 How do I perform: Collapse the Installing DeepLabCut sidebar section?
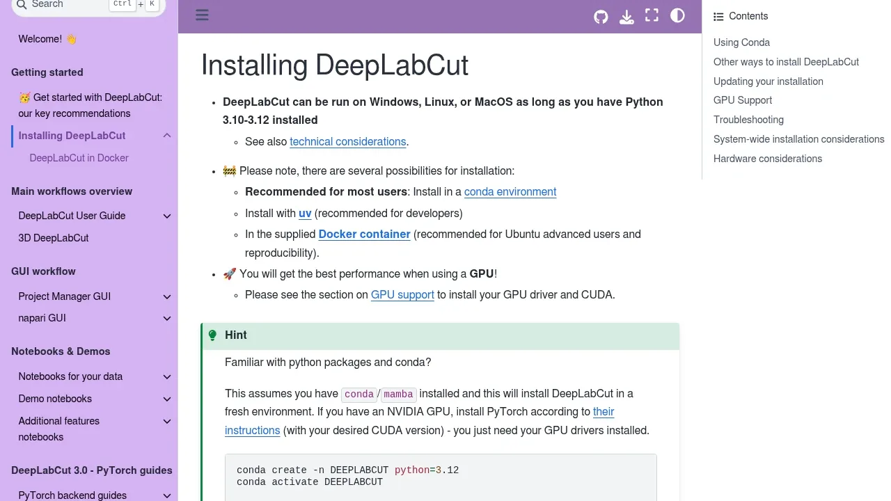pyautogui.click(x=167, y=136)
